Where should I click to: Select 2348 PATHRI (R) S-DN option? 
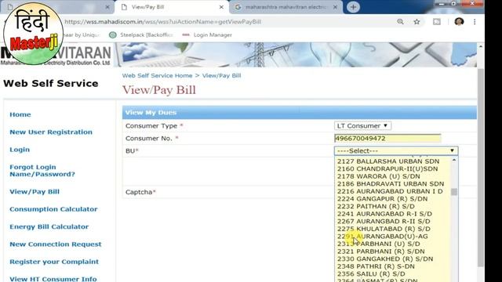(392, 266)
